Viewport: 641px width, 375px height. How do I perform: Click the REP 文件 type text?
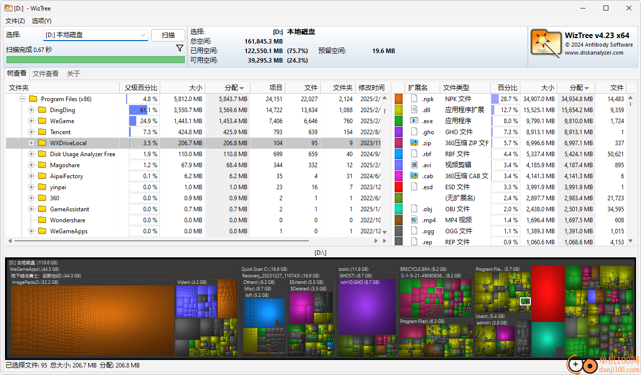coord(457,242)
